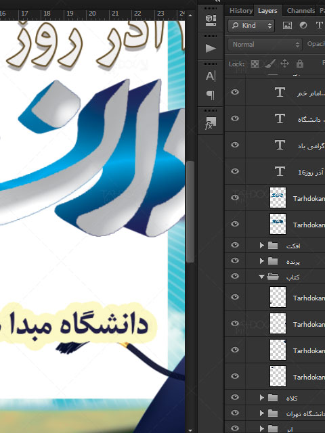The image size is (325, 433).
Task: Expand the ابر layer group
Action: 262,428
